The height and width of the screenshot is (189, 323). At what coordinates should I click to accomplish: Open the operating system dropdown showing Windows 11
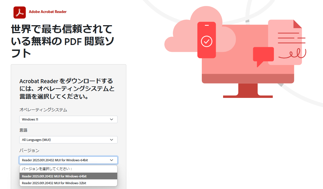[68, 119]
